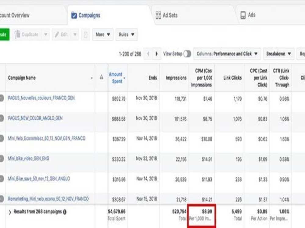Click the Duplicate button
305x228 pixels.
pos(27,35)
